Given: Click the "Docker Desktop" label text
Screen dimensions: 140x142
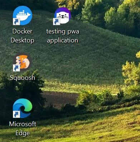Looking at the screenshot, I should 23,36.
